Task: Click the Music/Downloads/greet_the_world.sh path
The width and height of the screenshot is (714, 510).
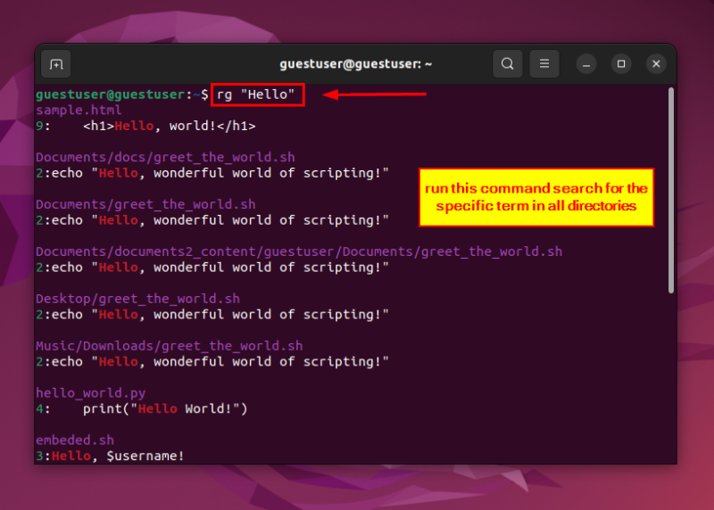Action: (169, 346)
